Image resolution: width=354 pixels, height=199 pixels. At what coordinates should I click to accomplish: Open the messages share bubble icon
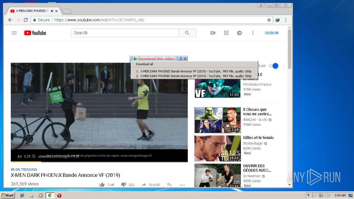[240, 33]
